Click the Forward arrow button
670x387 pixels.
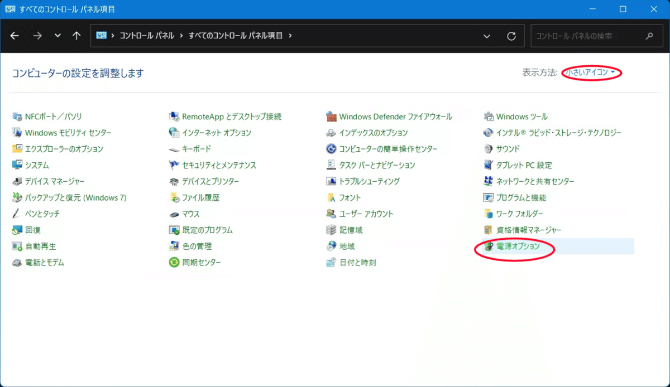click(x=37, y=36)
